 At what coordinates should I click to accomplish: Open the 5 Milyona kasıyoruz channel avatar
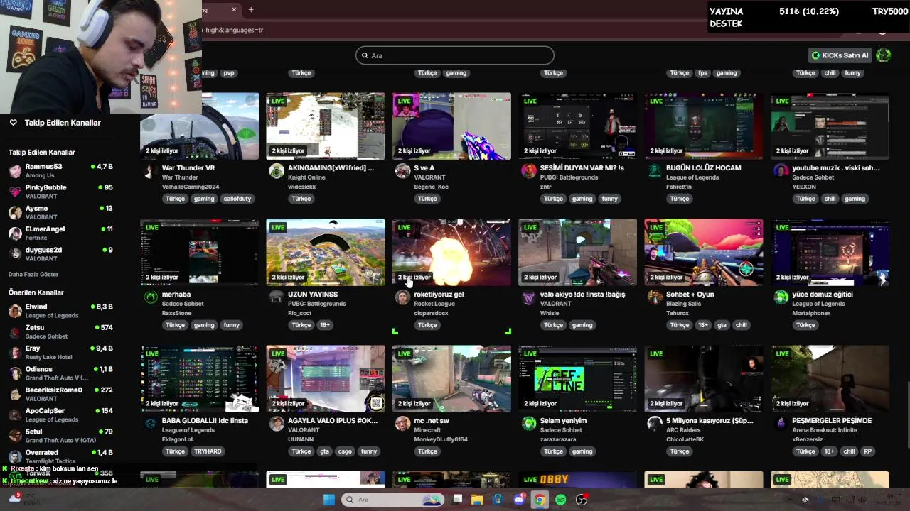654,424
